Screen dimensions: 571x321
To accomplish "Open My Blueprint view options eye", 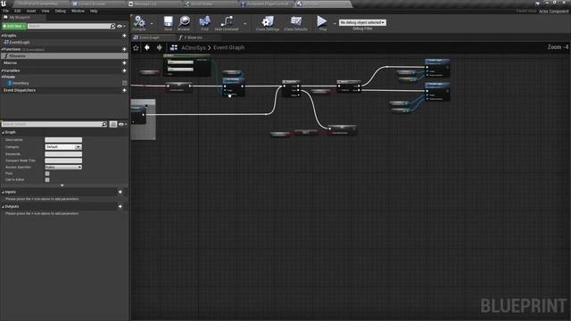I will pyautogui.click(x=121, y=26).
